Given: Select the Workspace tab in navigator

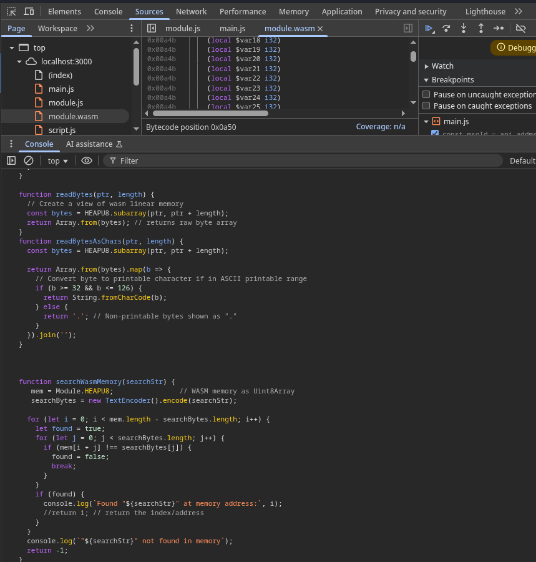Looking at the screenshot, I should pyautogui.click(x=57, y=28).
